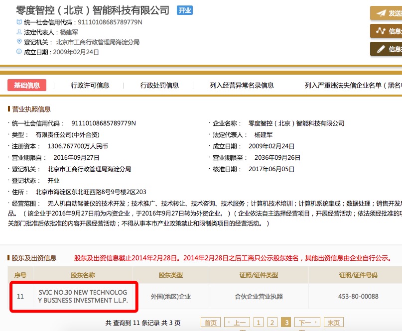The height and width of the screenshot is (331, 402).
Task: Click the 股东类型 column header
Action: point(171,275)
